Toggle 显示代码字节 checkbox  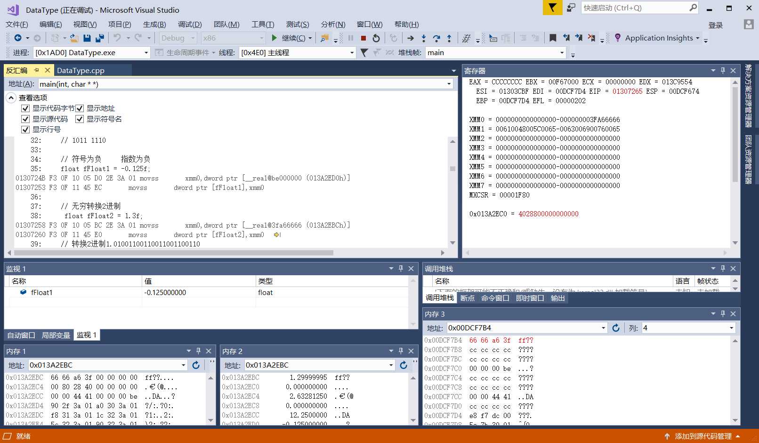click(x=25, y=108)
